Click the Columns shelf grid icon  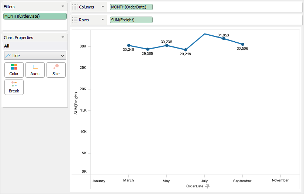point(75,7)
